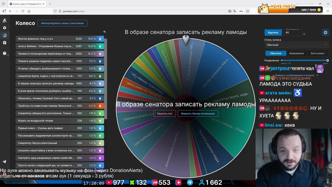Highlight lot 'Первый класс - Сукины дети'

(x=100, y=128)
